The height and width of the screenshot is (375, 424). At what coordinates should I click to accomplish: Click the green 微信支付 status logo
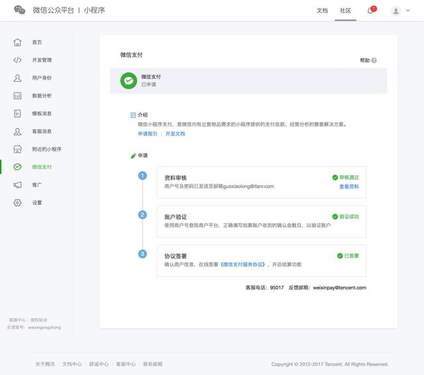click(x=129, y=81)
